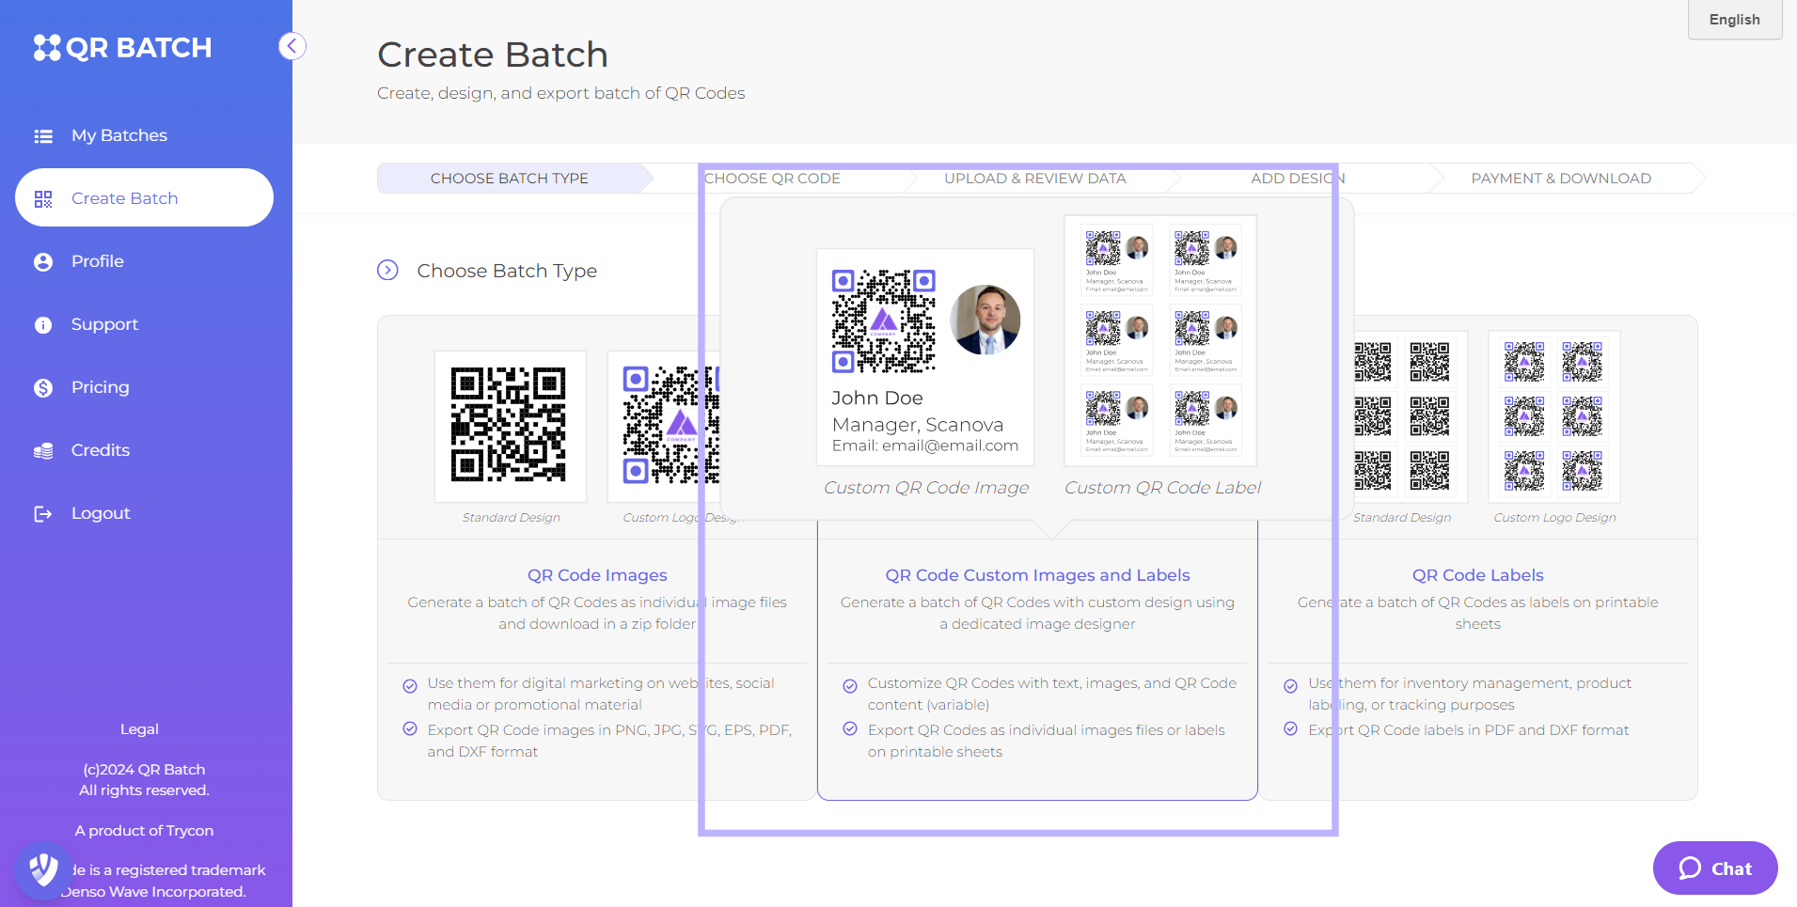The width and height of the screenshot is (1797, 907).
Task: Click checkmark next to 'Customize QR Codes with text'
Action: (x=850, y=685)
